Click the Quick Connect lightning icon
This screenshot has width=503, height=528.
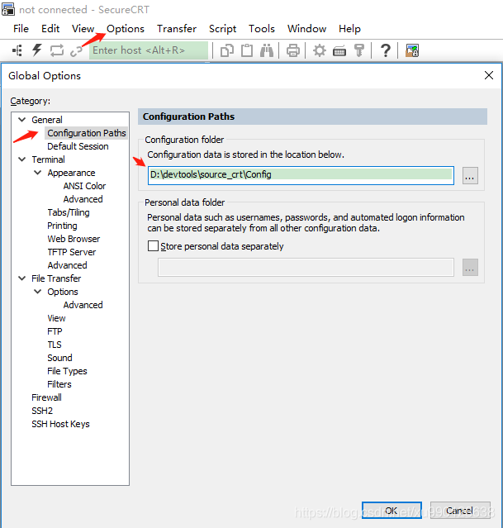point(36,50)
